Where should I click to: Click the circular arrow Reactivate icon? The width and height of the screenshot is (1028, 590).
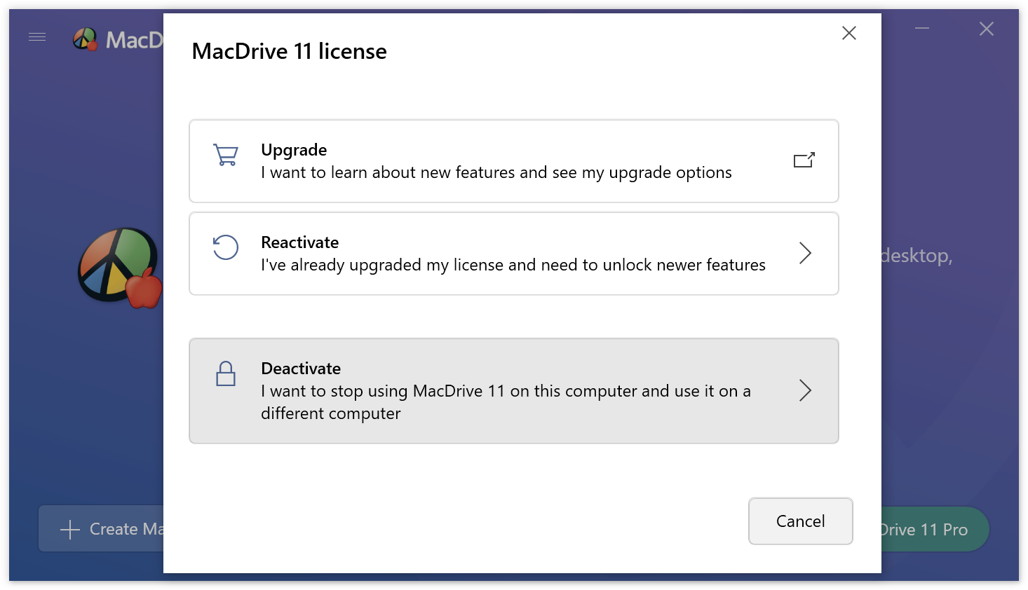[226, 247]
